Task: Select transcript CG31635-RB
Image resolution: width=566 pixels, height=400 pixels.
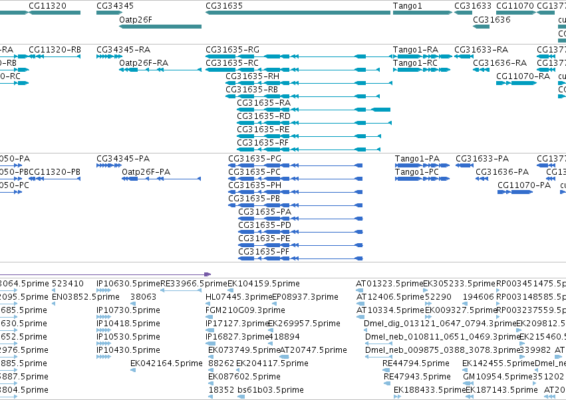Action: [303, 96]
